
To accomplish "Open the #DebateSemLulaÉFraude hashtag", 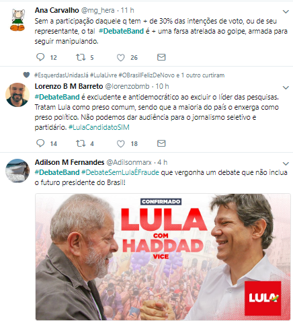I will 120,172.
